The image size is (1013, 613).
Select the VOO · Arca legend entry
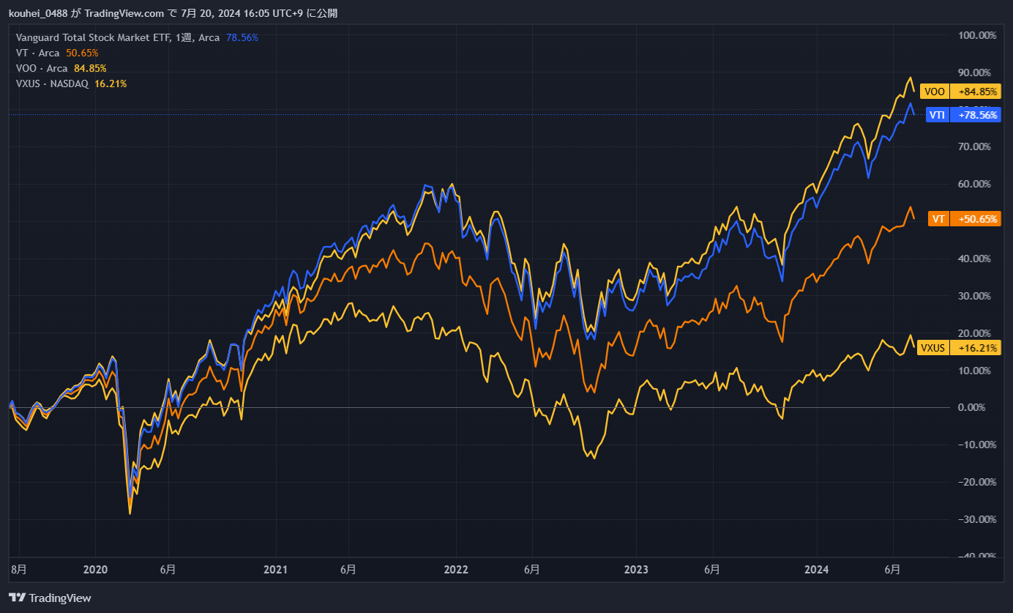(x=42, y=68)
